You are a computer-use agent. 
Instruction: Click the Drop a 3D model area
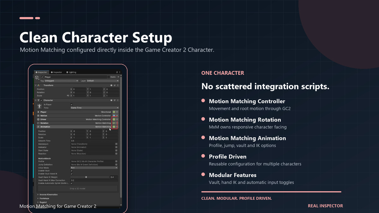click(x=78, y=188)
